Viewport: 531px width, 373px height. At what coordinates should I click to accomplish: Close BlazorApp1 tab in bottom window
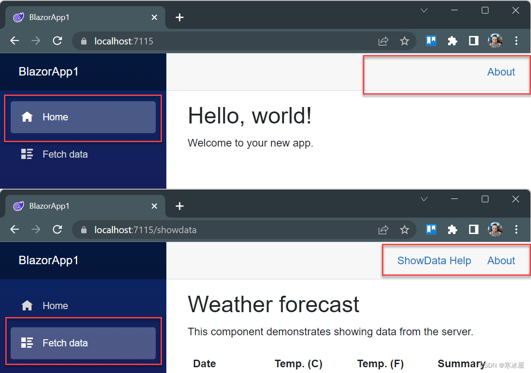pyautogui.click(x=154, y=206)
